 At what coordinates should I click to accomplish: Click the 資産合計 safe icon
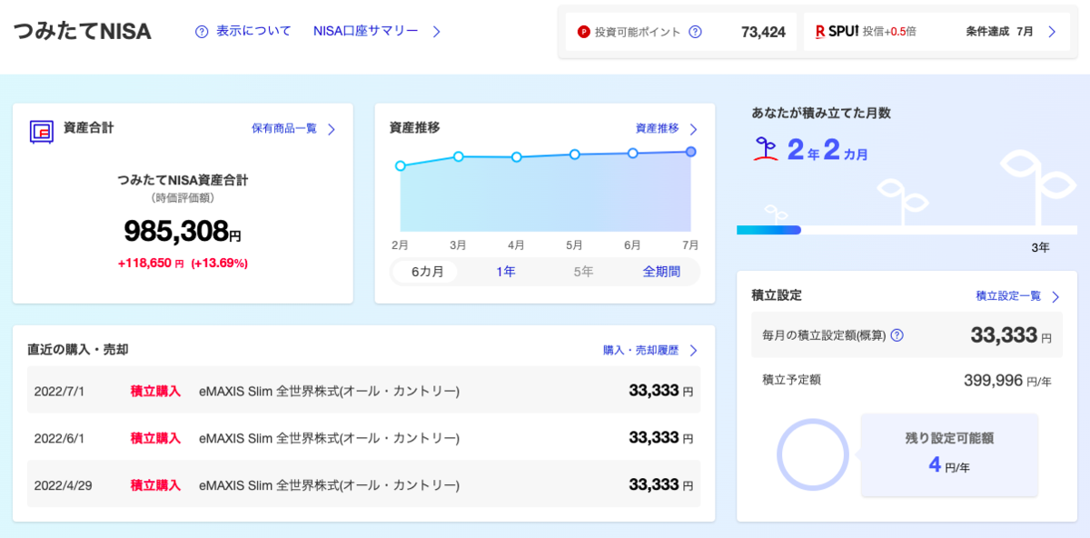tap(42, 132)
